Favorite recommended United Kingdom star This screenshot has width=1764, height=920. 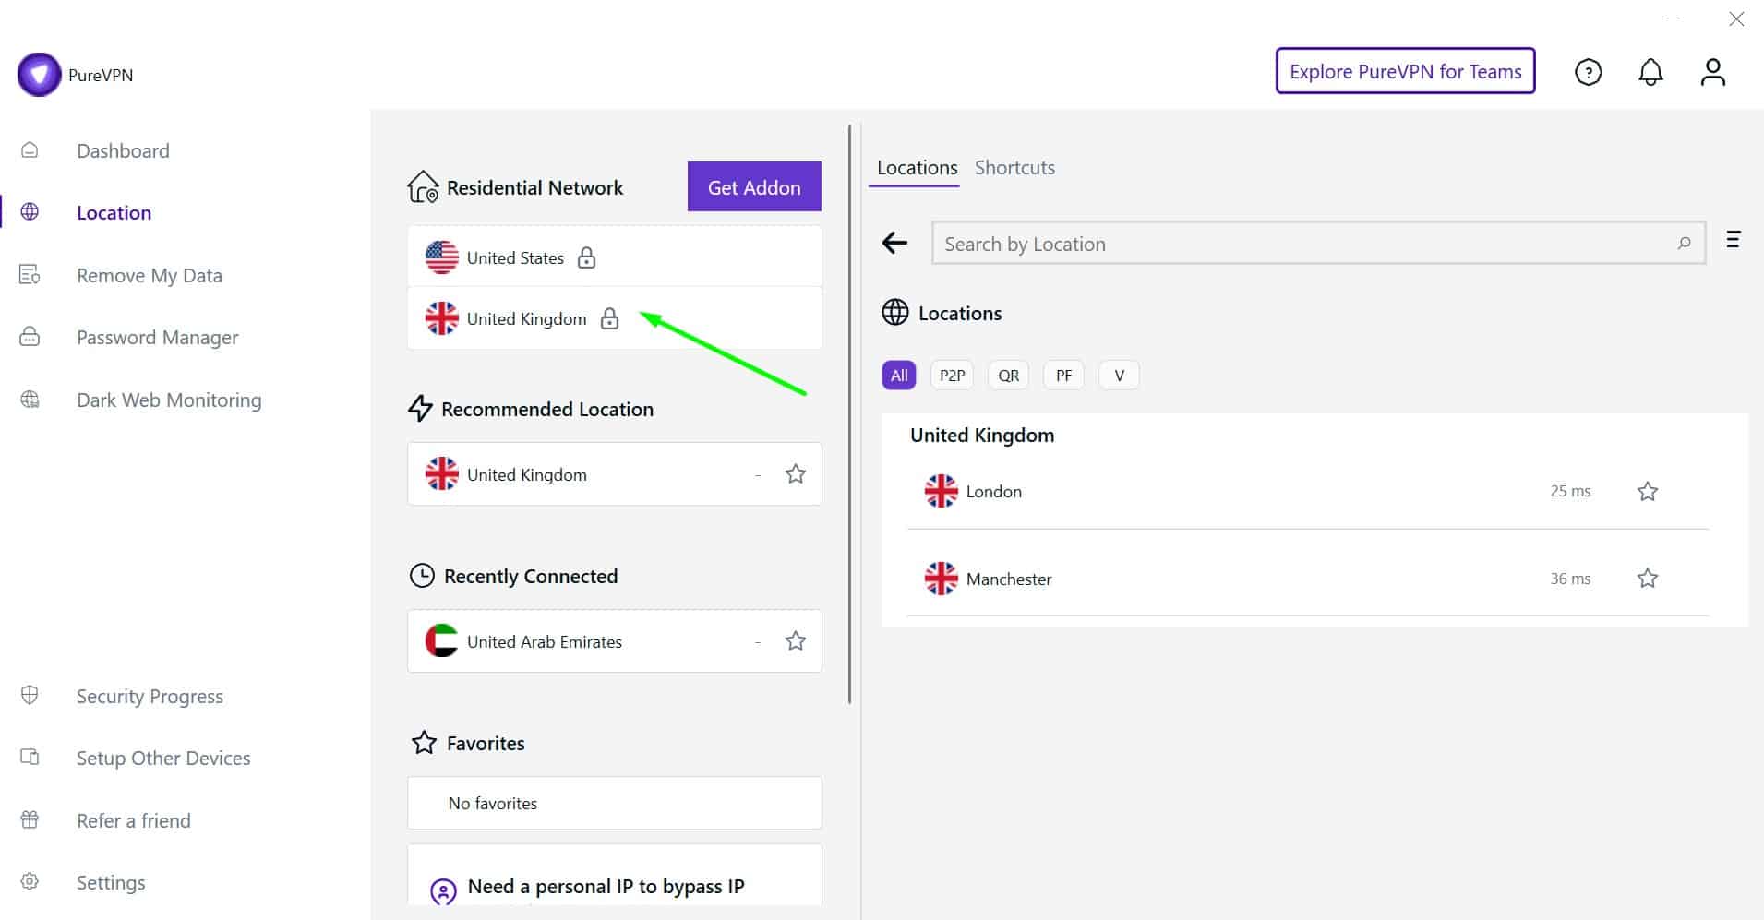(796, 474)
